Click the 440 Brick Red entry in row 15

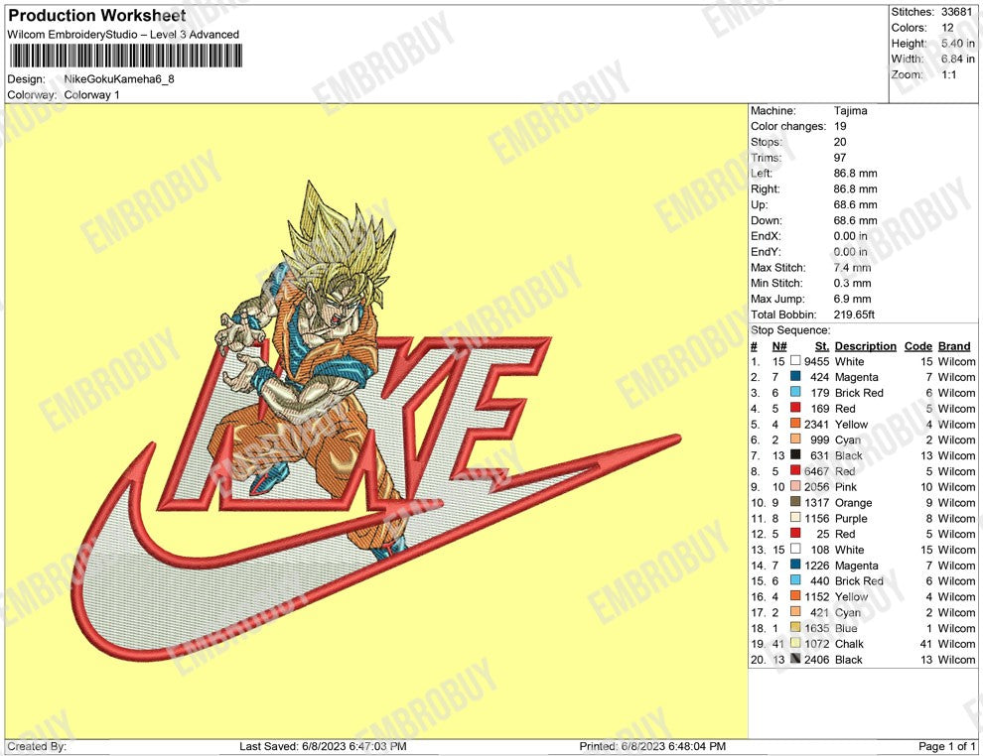click(846, 580)
